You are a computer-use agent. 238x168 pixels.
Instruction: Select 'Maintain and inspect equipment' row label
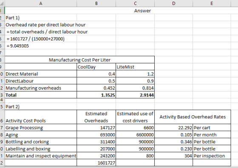pos(41,156)
